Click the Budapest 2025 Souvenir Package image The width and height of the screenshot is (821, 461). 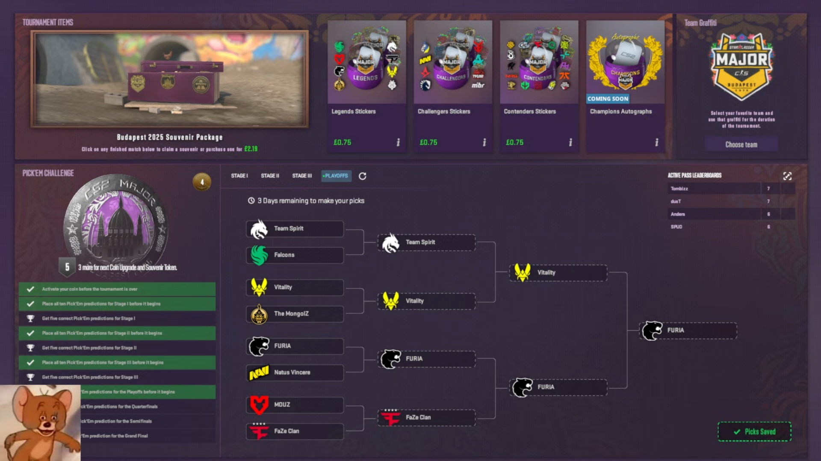[x=169, y=79]
